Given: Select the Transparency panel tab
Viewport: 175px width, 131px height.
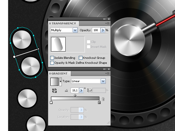Looking at the screenshot, I should pos(64,23).
